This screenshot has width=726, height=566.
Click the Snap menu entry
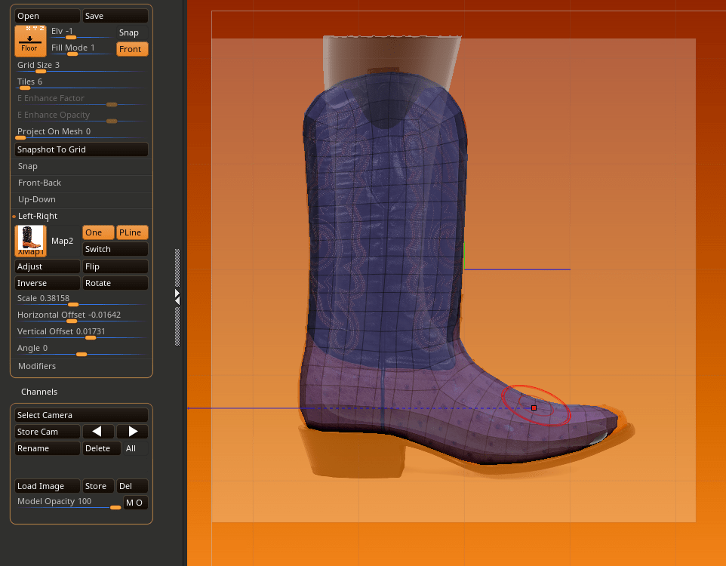pyautogui.click(x=27, y=165)
